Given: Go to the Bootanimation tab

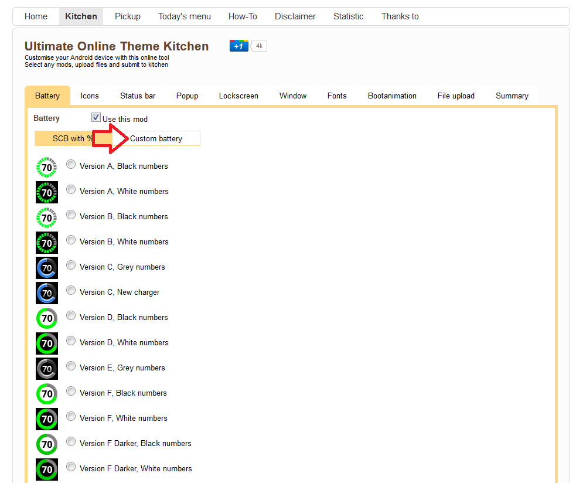Looking at the screenshot, I should [x=392, y=96].
